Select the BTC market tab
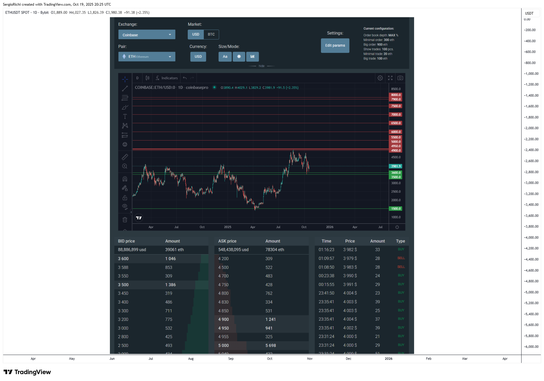Viewport: 544px width, 381px height. [x=211, y=34]
